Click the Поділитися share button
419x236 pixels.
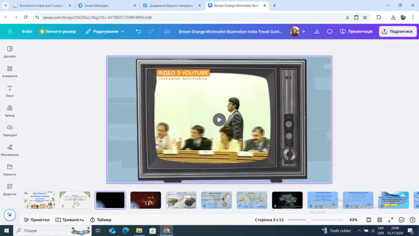coord(398,31)
